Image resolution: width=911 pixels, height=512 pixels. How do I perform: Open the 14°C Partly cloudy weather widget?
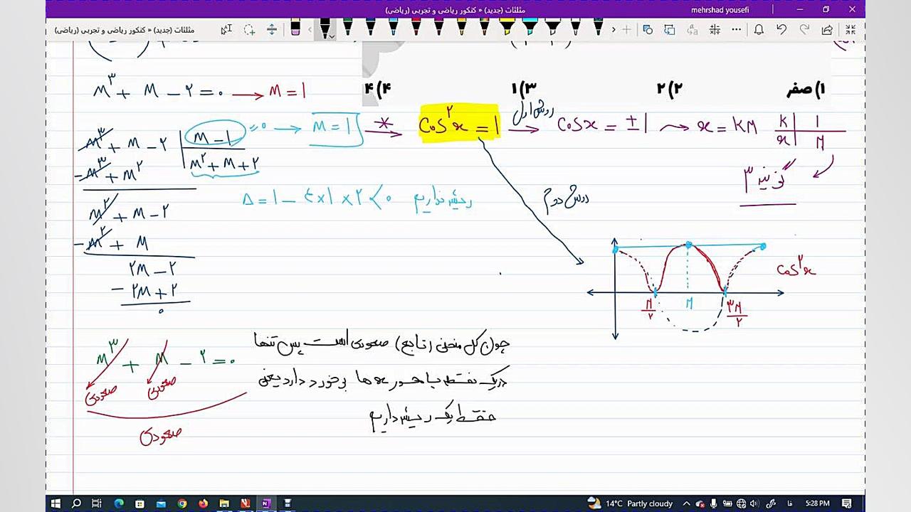[631, 503]
